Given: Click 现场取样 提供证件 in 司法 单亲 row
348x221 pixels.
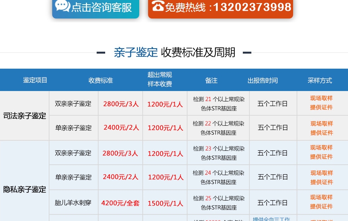Looking at the screenshot, I should [x=322, y=128].
